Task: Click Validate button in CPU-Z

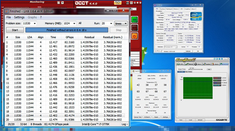Action: pos(188,51)
